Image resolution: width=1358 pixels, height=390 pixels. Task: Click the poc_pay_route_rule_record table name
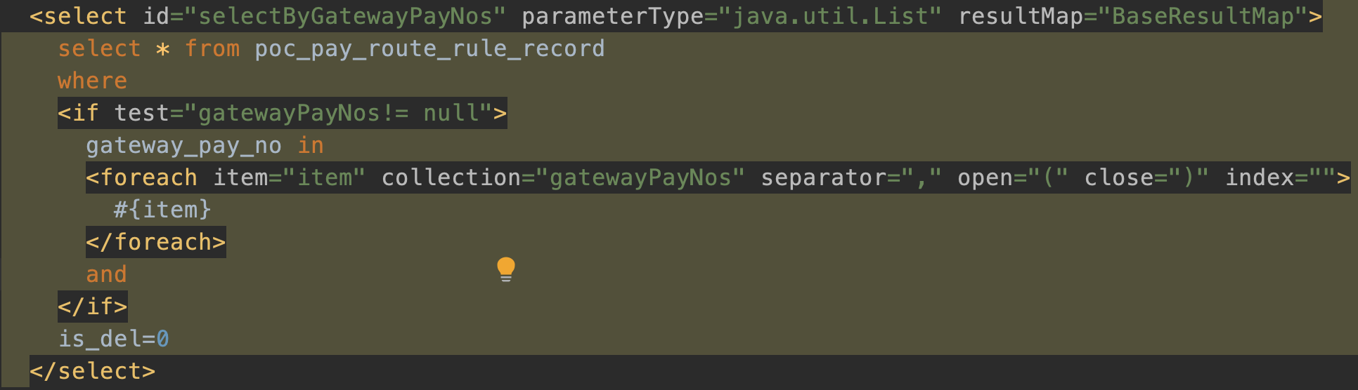coord(429,48)
